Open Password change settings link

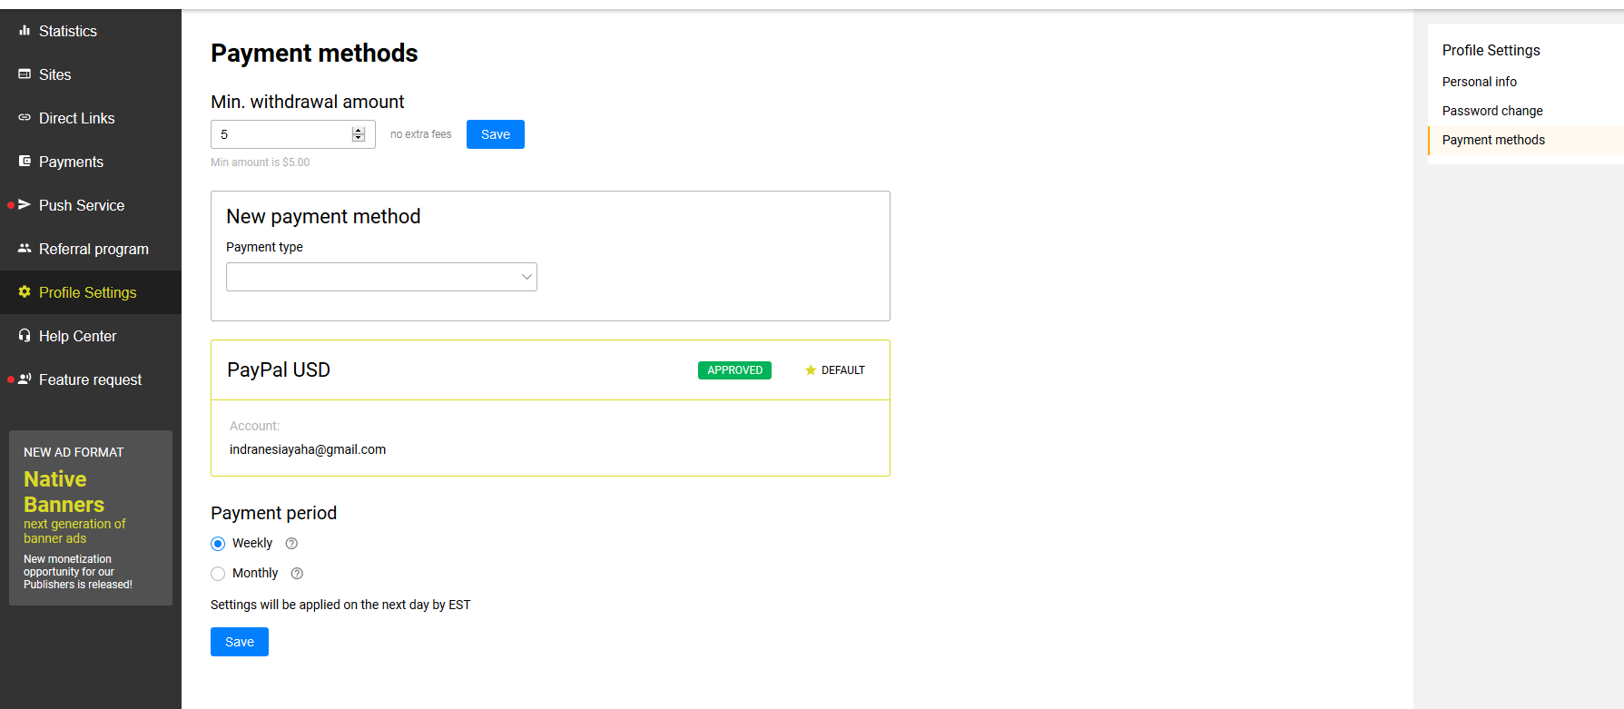[x=1492, y=111]
